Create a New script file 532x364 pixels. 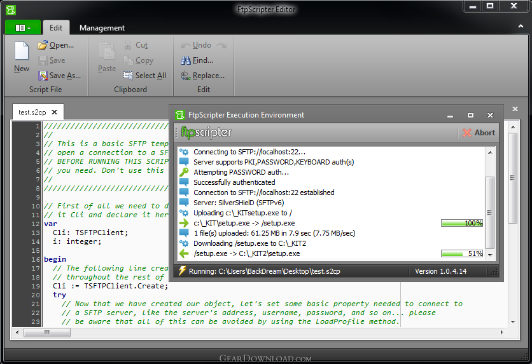point(22,57)
